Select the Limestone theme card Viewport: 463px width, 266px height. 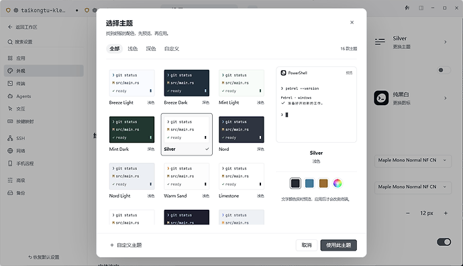[x=242, y=181]
